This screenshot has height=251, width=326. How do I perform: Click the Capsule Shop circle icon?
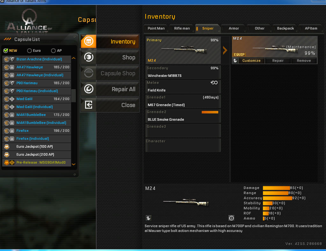[x=89, y=73]
